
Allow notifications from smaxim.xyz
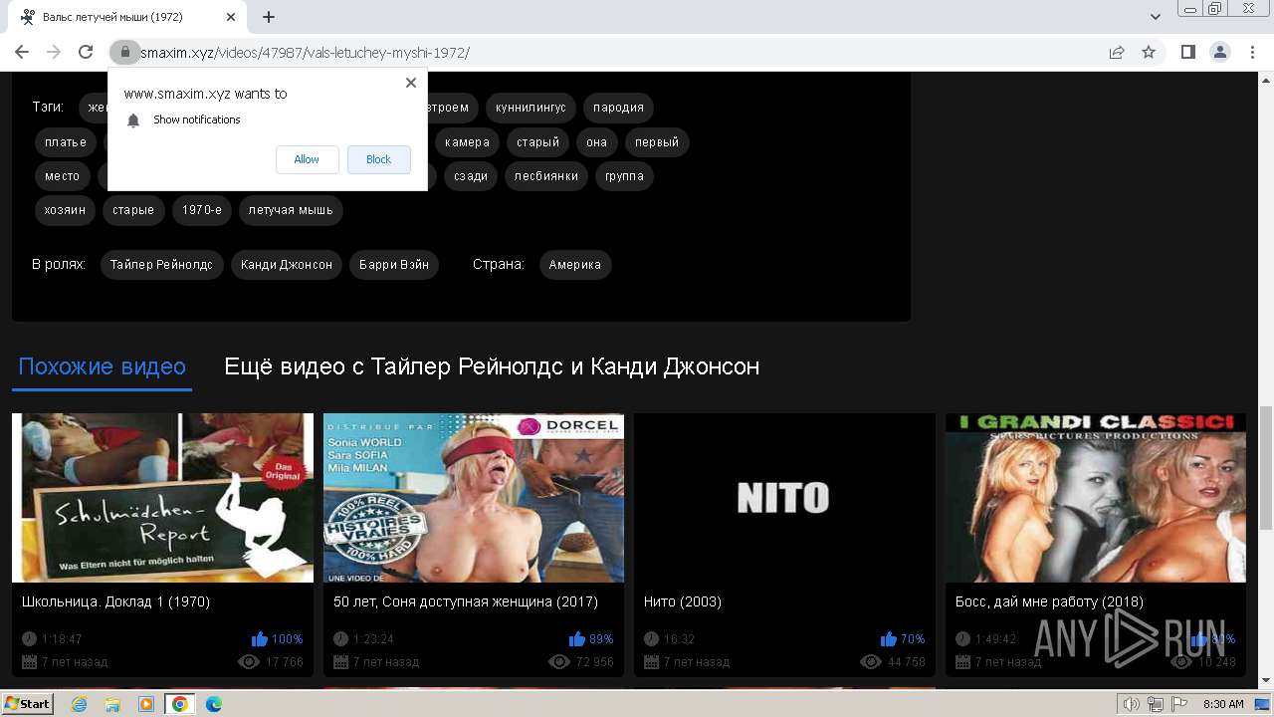click(x=307, y=159)
